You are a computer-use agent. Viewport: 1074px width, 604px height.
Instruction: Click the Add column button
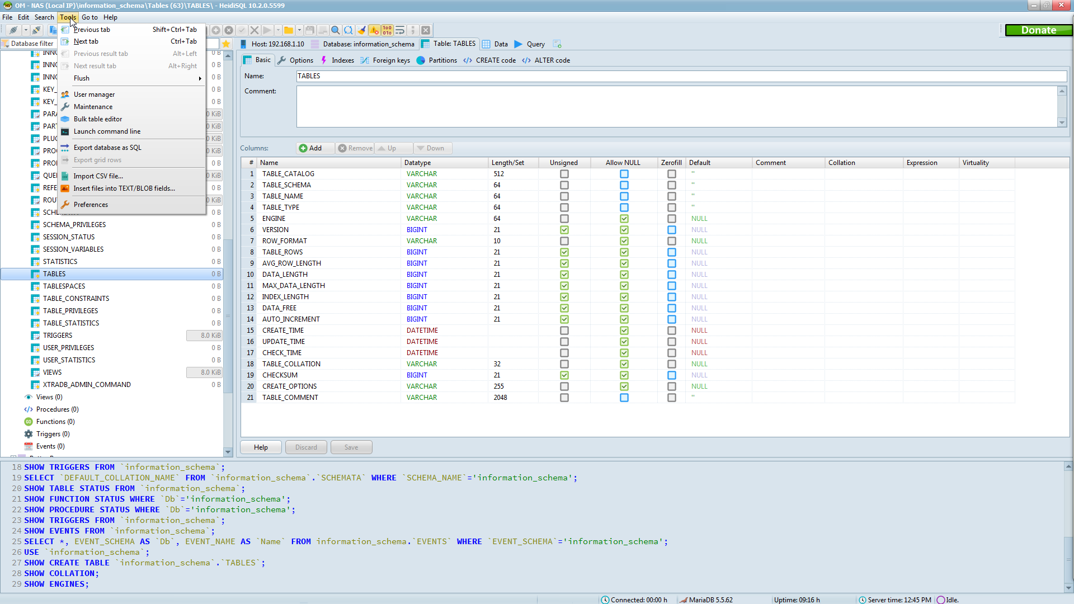[311, 148]
